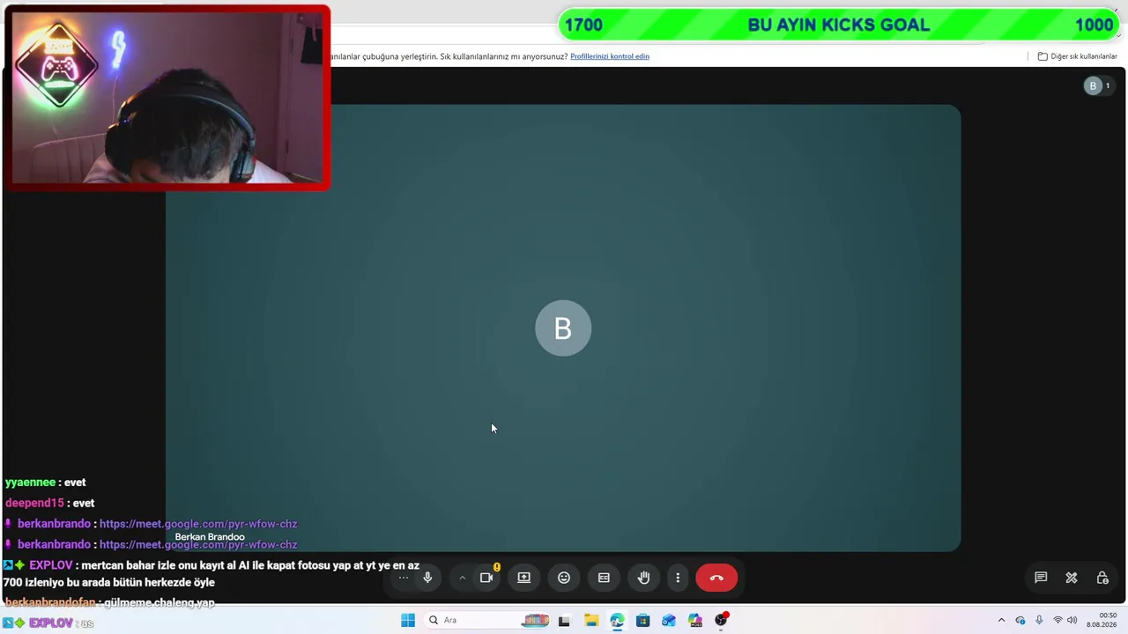The image size is (1128, 634).
Task: Raise your hand in the meeting
Action: 644,578
